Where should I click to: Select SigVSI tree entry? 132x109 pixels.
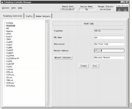9,67
